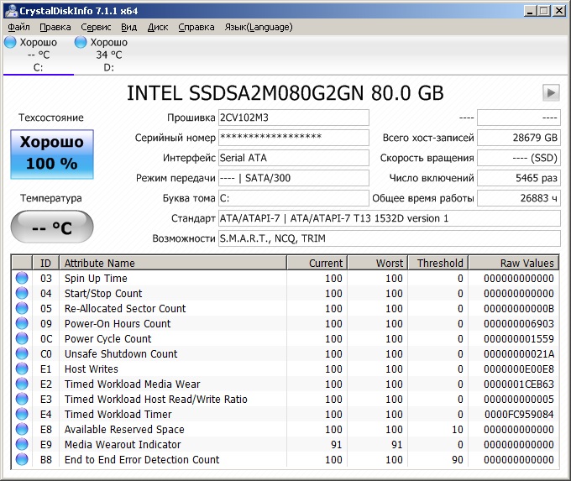This screenshot has width=571, height=481.
Task: Click the Хорошо 100 % health status button
Action: click(x=52, y=154)
